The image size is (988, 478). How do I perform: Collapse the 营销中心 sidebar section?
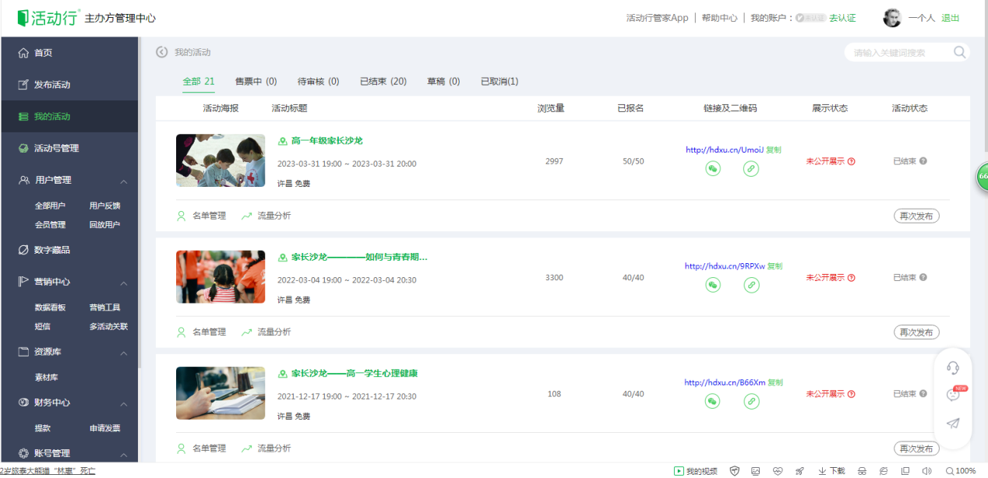coord(124,282)
